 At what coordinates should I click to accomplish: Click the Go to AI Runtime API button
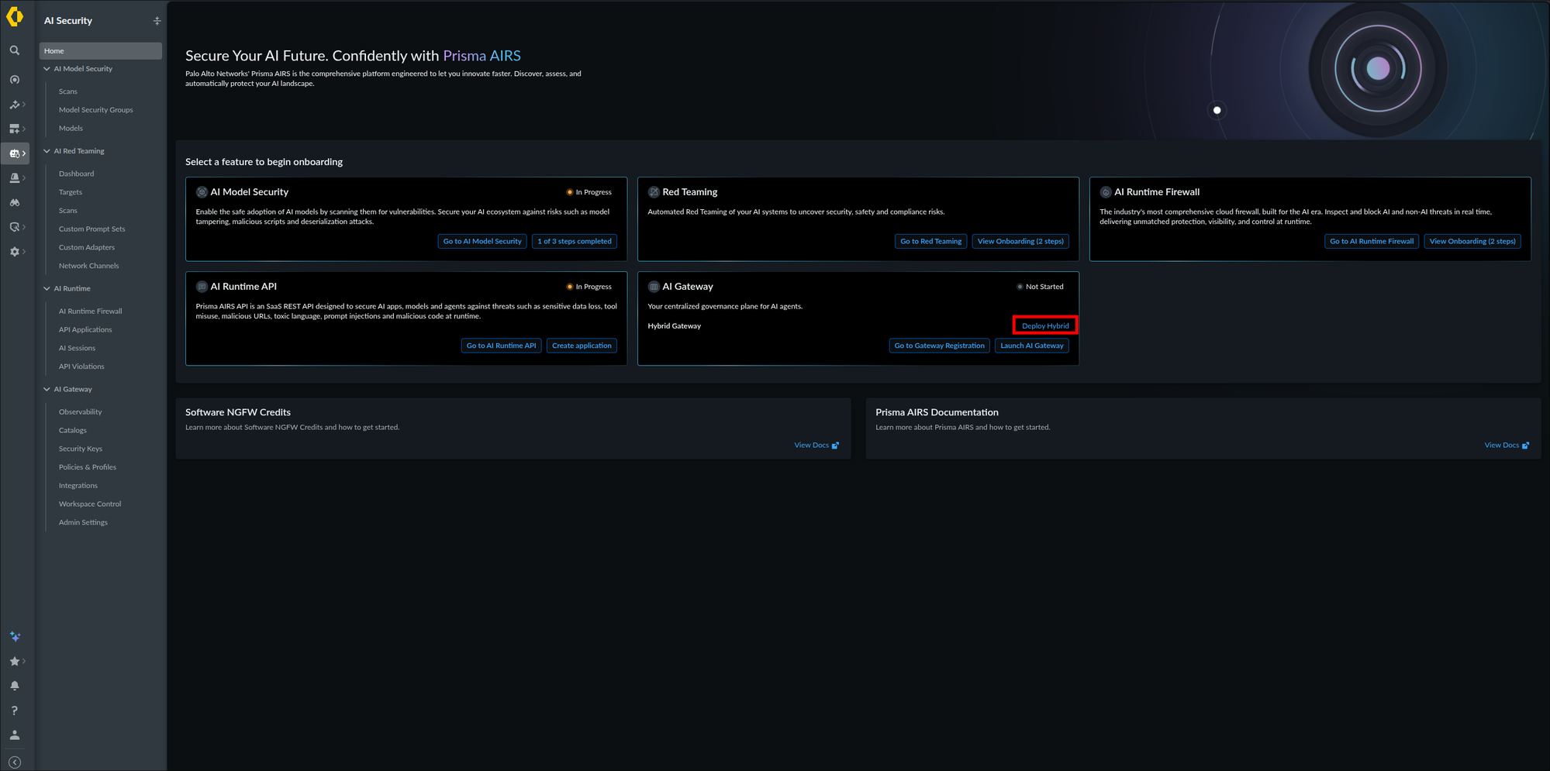[501, 346]
